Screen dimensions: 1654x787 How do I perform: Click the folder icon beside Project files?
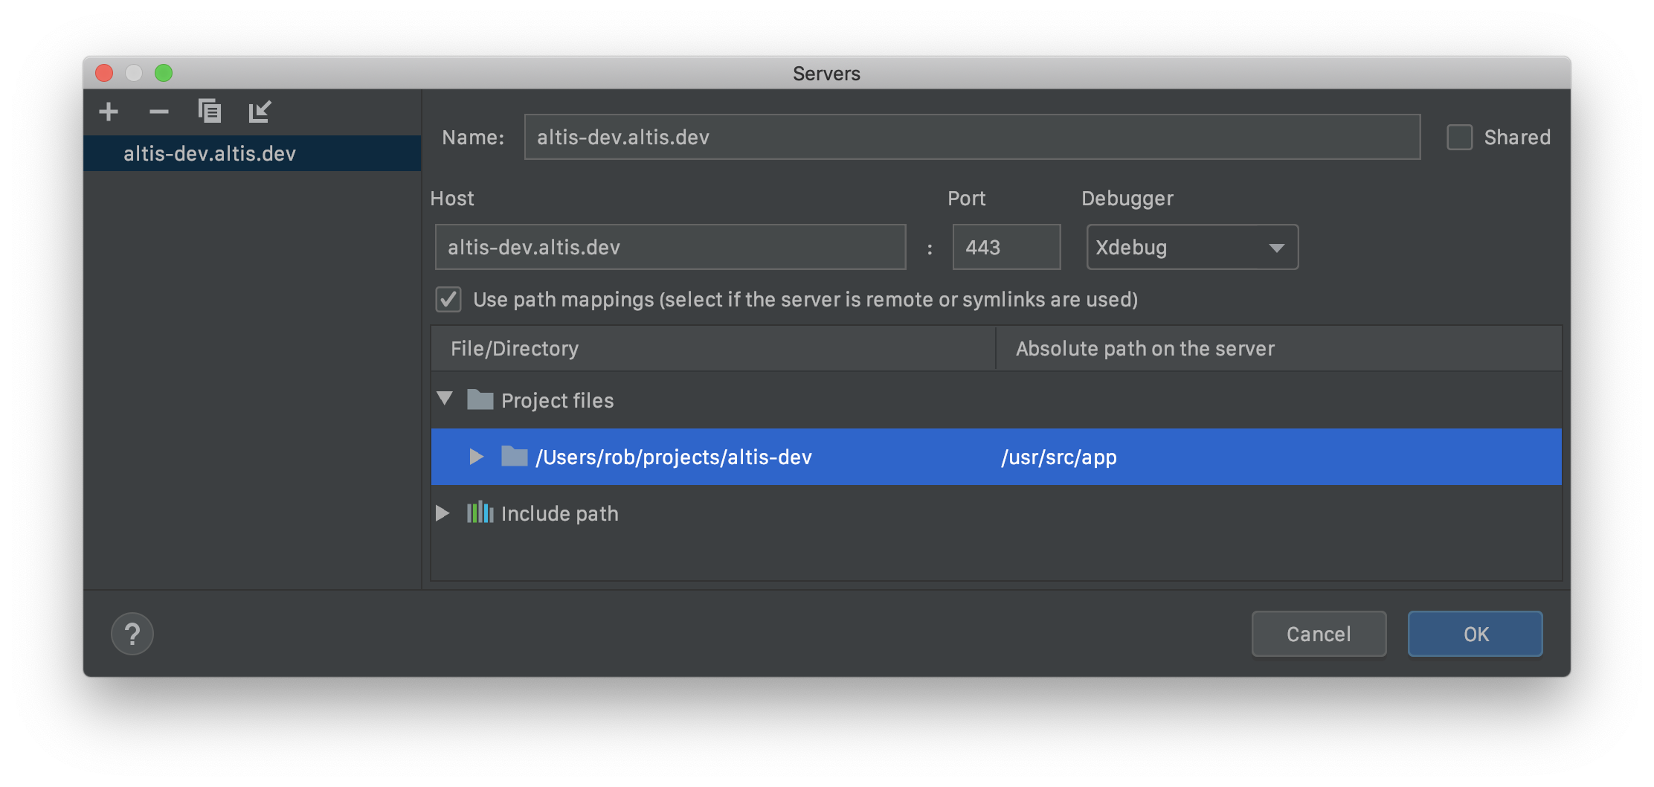pyautogui.click(x=482, y=399)
